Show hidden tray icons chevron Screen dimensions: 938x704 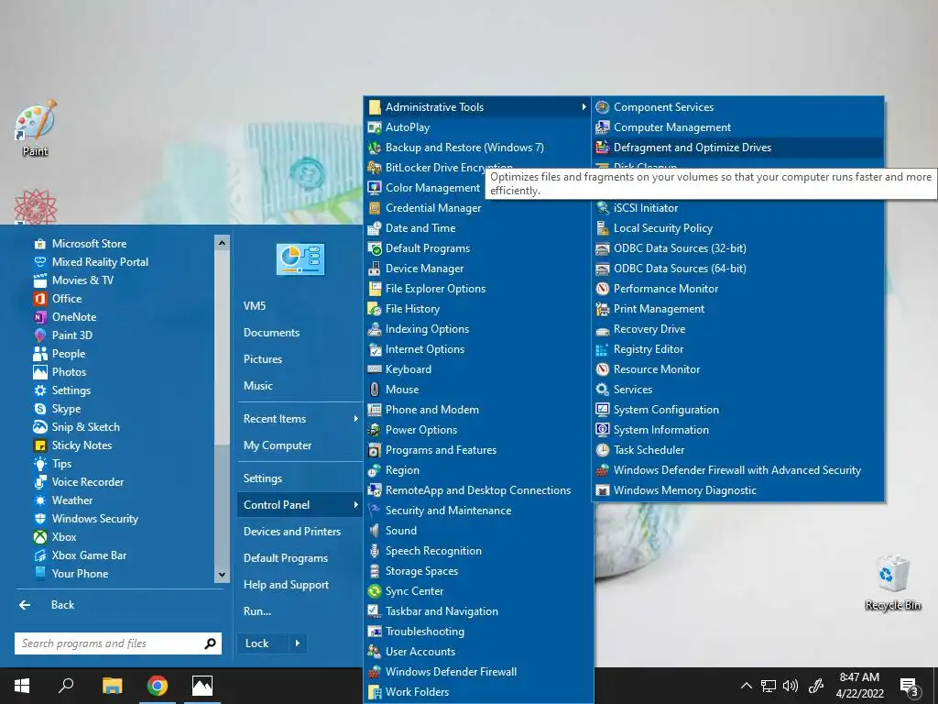(x=746, y=686)
